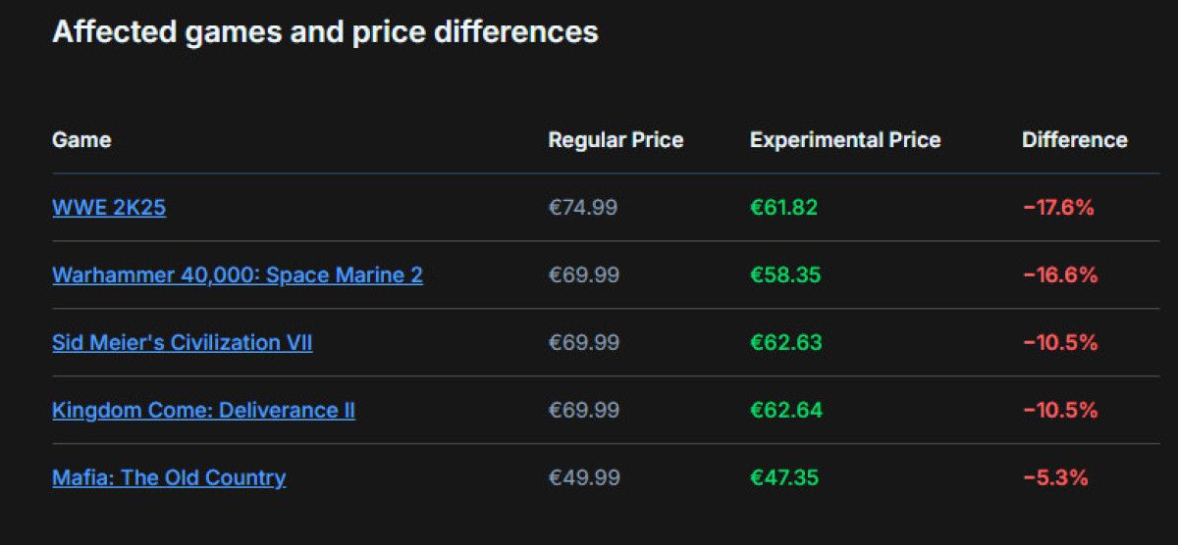This screenshot has height=545, width=1178.
Task: Click the Difference column header
Action: [x=1075, y=140]
